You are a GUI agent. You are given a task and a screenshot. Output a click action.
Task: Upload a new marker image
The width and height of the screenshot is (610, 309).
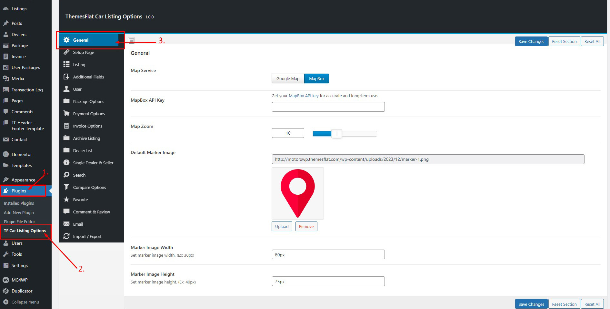(282, 226)
